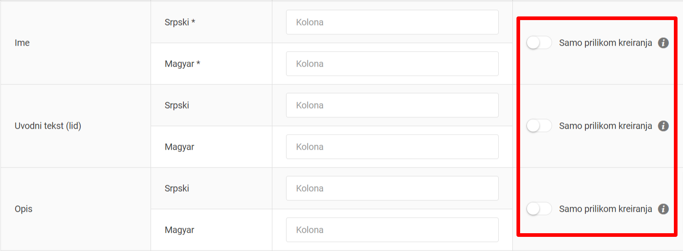This screenshot has width=683, height=251.
Task: Click 'Samo prilikom kreiranja' text in Opis row
Action: (x=605, y=209)
